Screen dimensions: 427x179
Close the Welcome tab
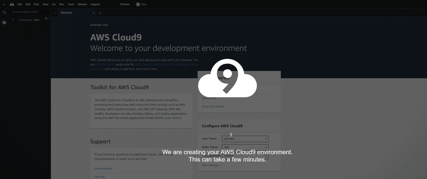[x=94, y=13]
